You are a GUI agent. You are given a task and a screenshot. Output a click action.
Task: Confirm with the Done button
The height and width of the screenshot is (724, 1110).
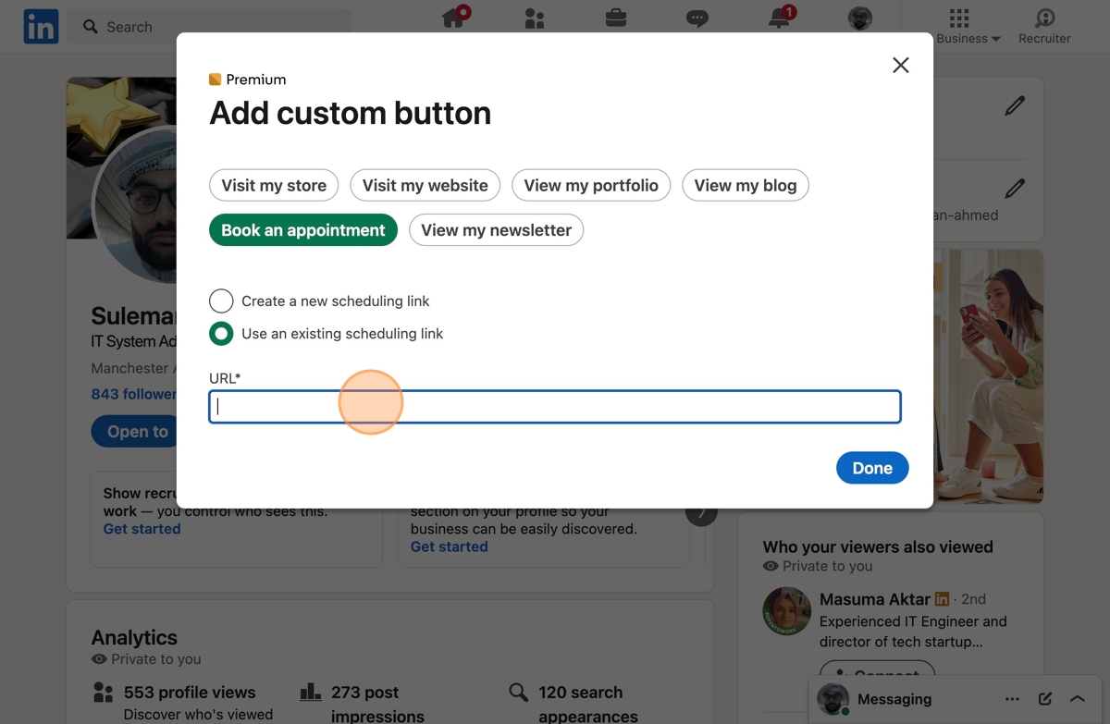872,468
